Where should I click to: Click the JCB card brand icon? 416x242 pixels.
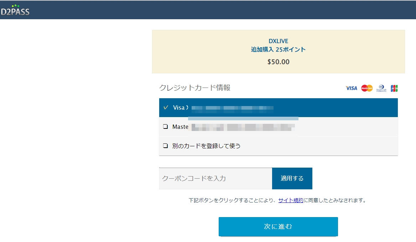coord(395,88)
